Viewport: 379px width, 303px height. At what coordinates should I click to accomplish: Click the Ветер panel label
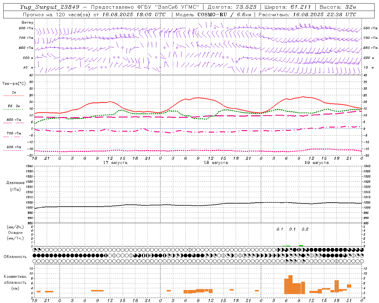[x=28, y=22]
